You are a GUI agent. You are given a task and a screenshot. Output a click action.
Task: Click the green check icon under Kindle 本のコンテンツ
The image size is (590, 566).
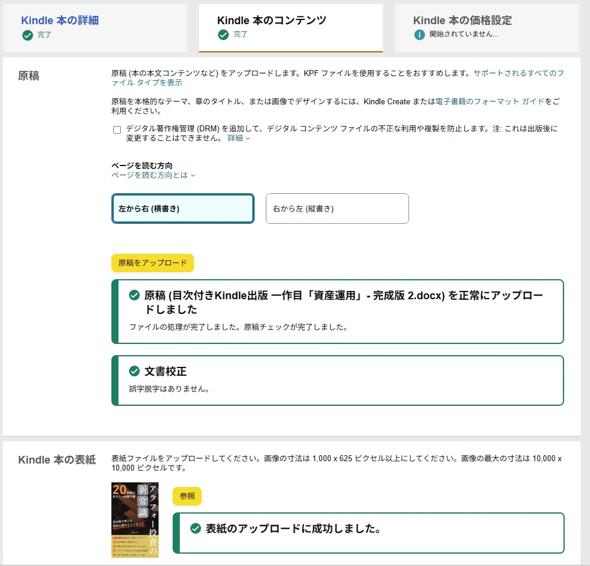point(223,35)
